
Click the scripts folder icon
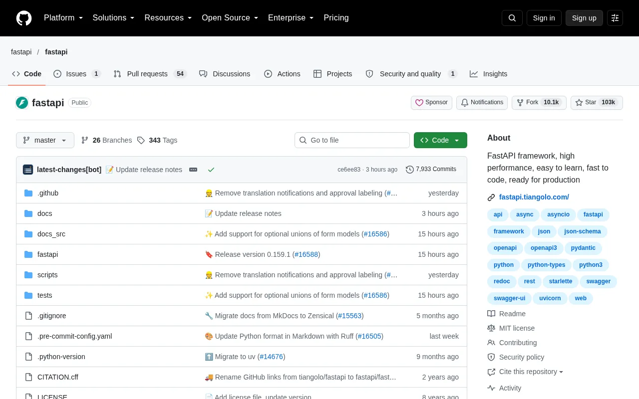tap(28, 275)
